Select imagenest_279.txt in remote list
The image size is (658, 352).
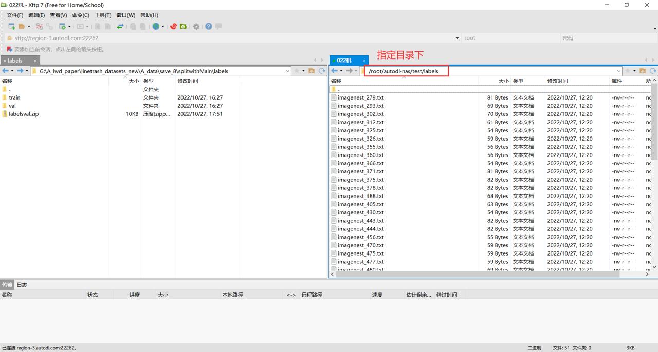click(x=360, y=97)
